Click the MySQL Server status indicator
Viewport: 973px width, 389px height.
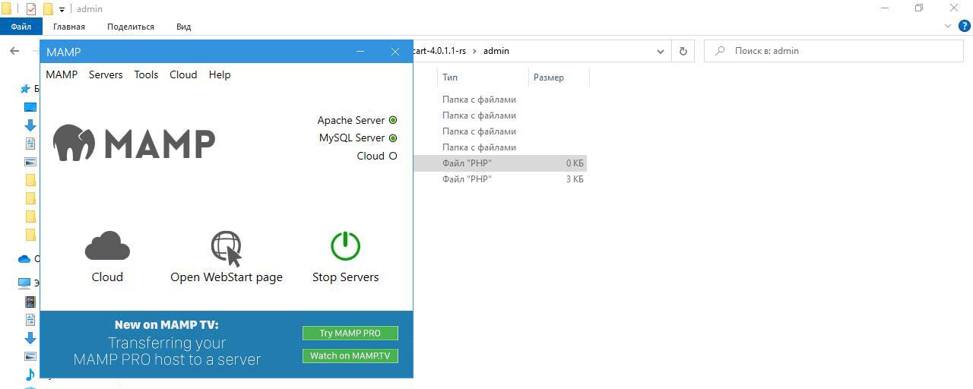[x=393, y=138]
